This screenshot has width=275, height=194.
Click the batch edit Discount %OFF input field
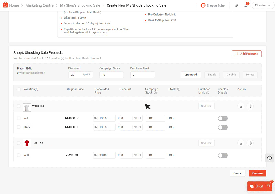pos(80,75)
